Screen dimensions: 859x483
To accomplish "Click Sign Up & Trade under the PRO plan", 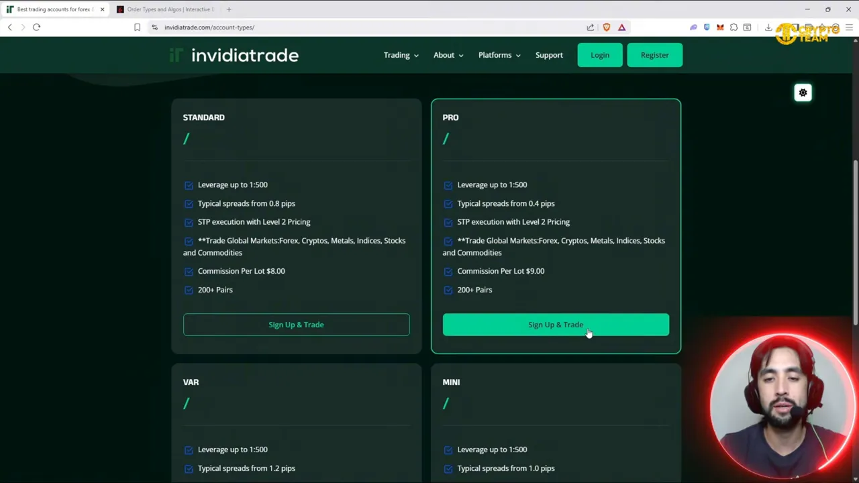I will [x=556, y=325].
